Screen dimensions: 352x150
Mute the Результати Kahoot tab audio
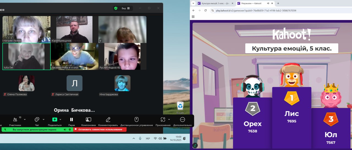pyautogui.click(x=268, y=3)
